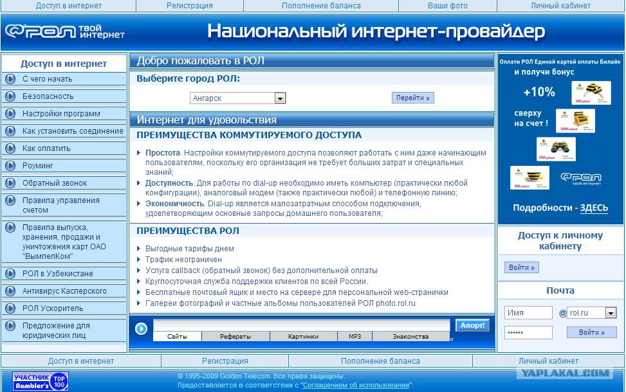The width and height of the screenshot is (626, 392).
Task: Click the 'Имя' mail login field
Action: [528, 313]
